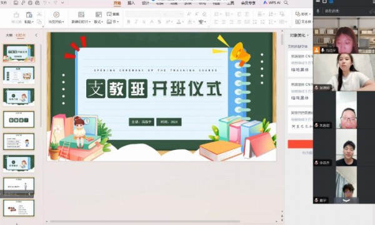
Task: Select the fourth slide thumbnail
Action: [x=19, y=119]
